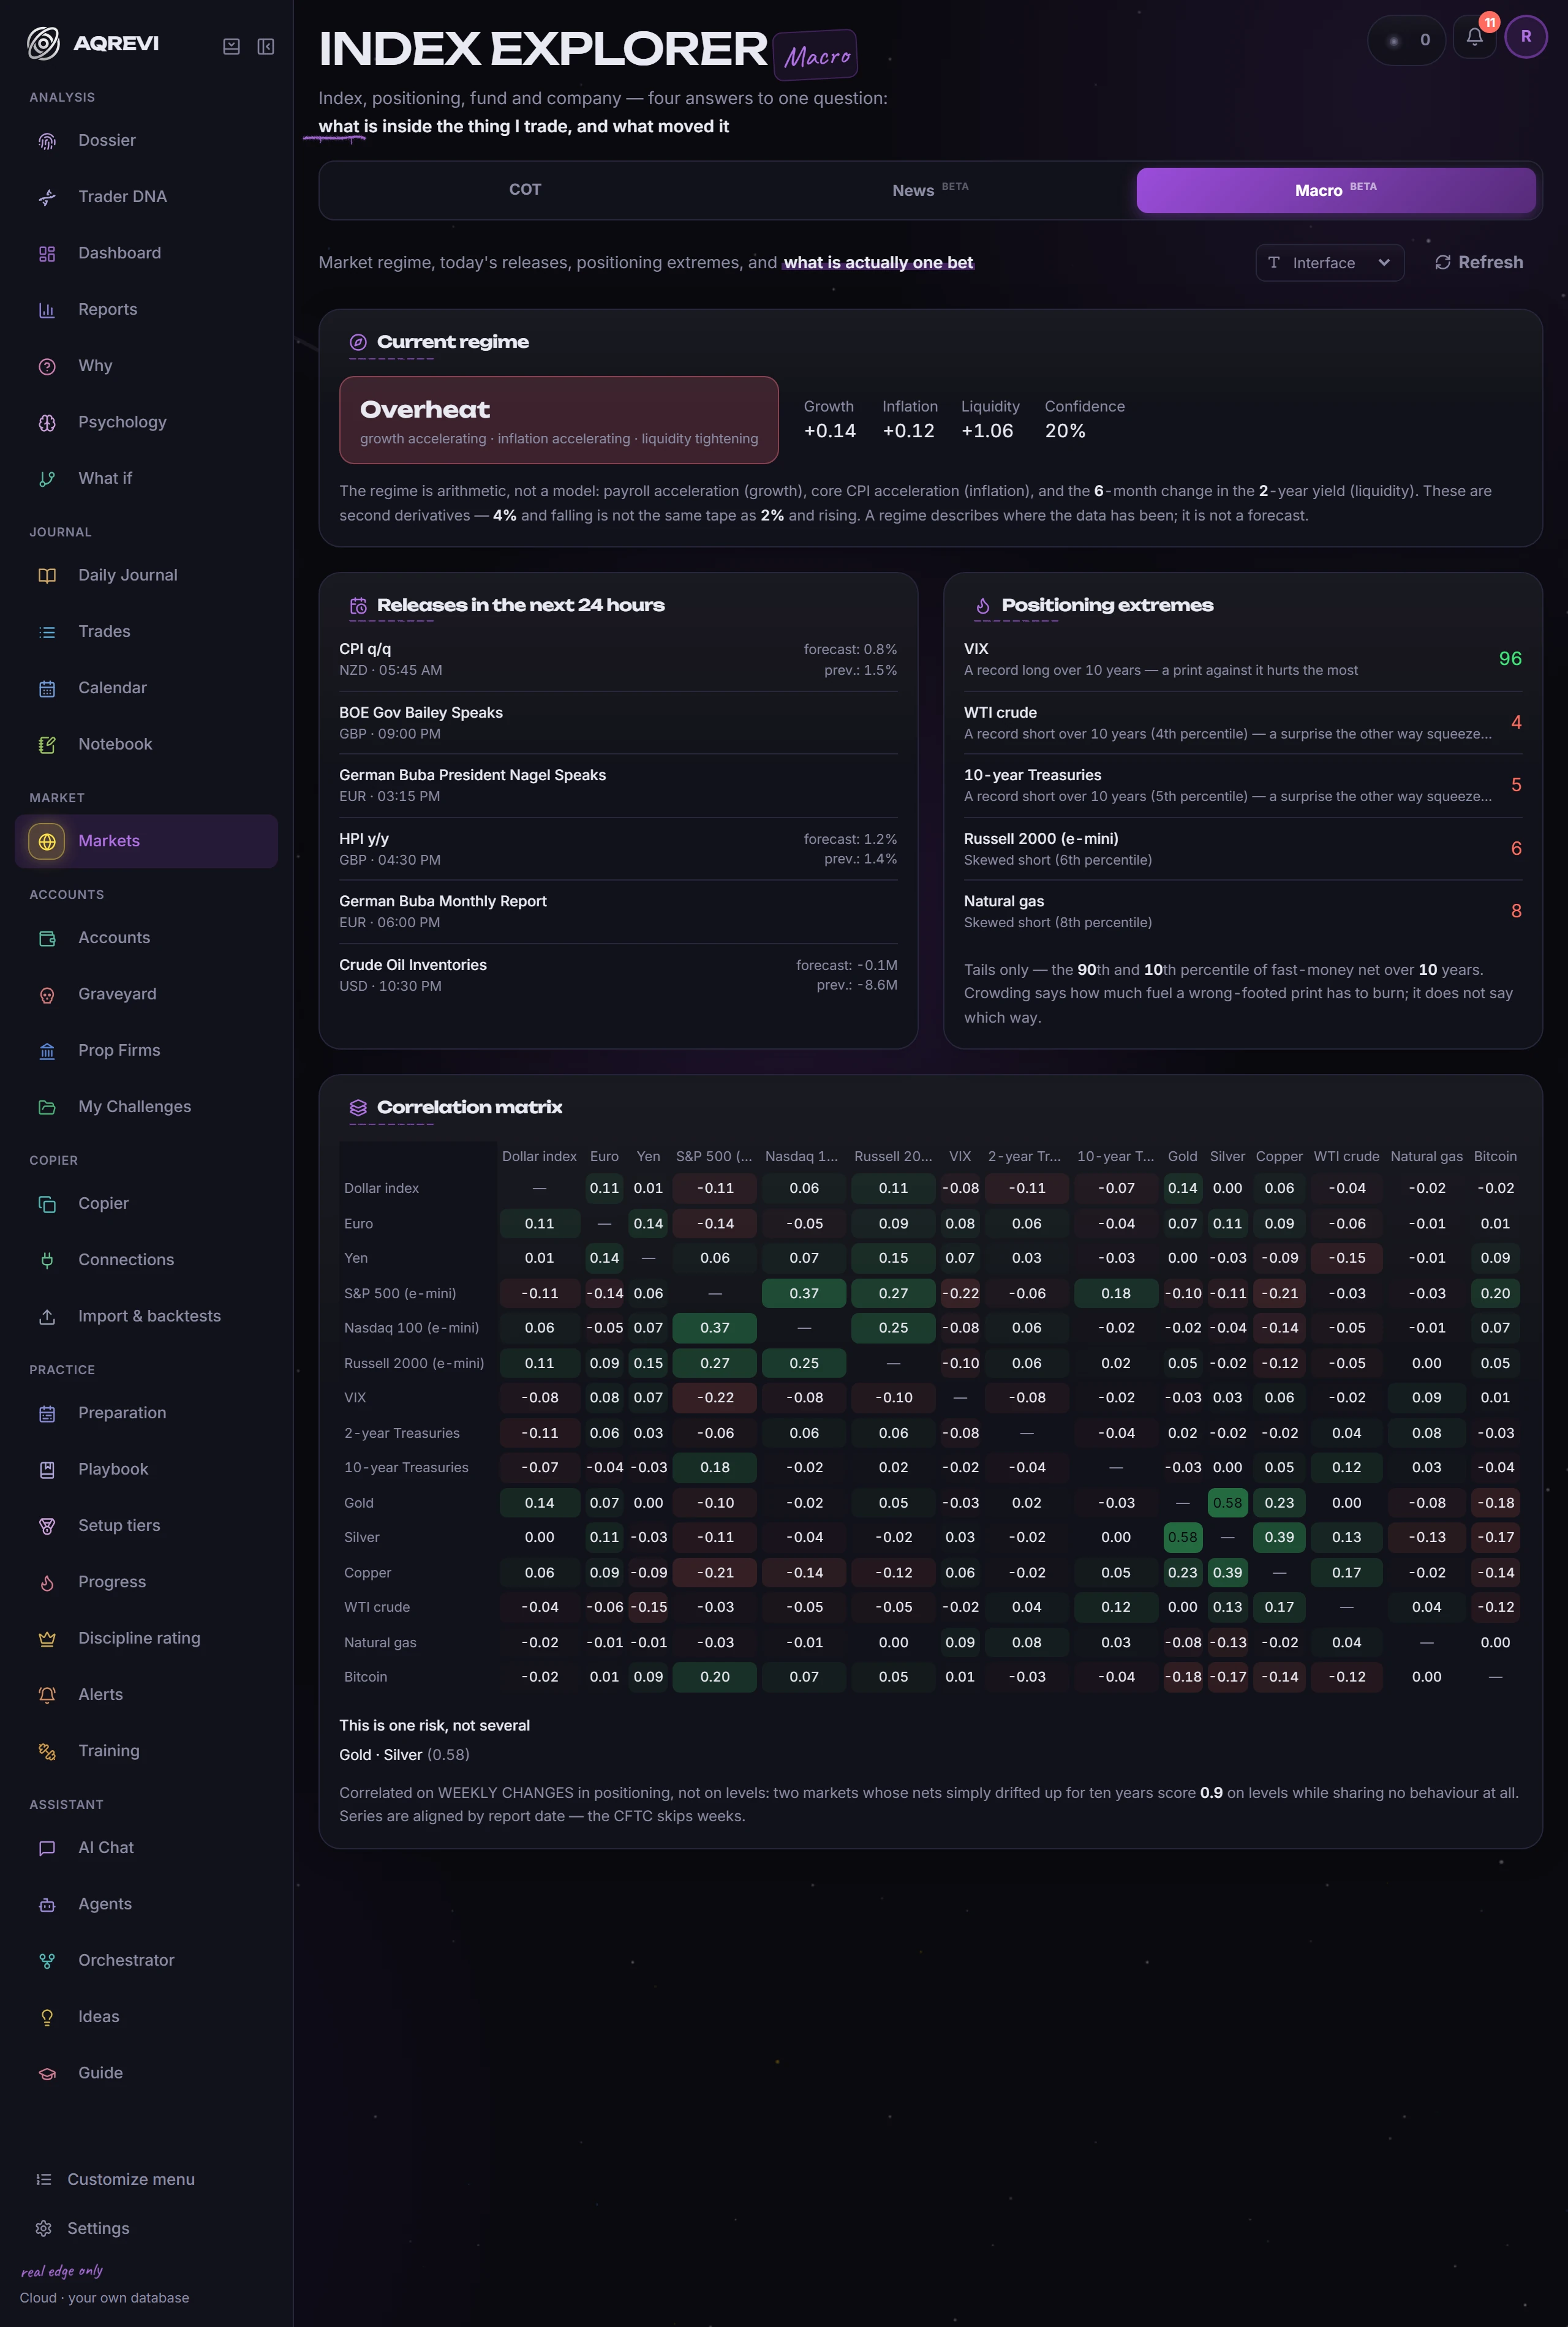Viewport: 1568px width, 2327px height.
Task: Click AQREVI logo in sidebar
Action: pyautogui.click(x=93, y=43)
